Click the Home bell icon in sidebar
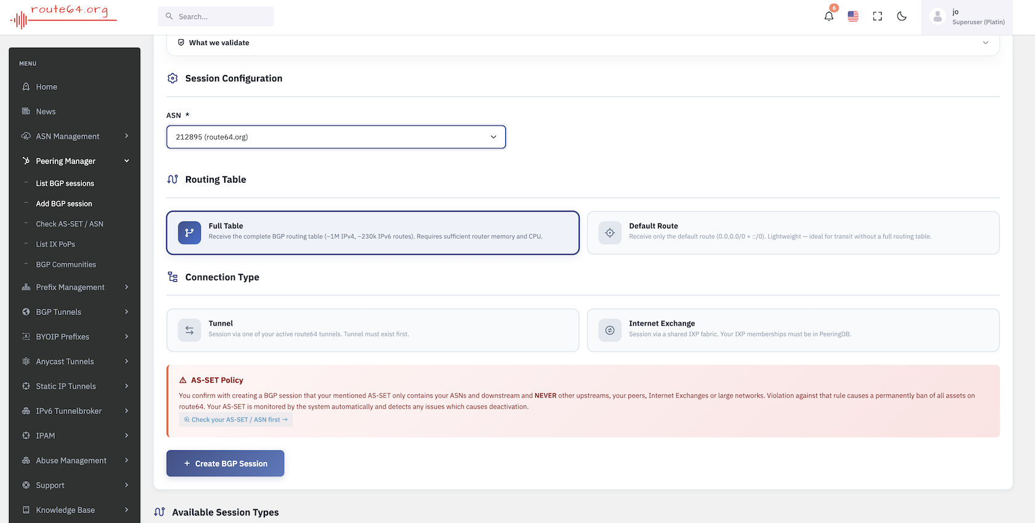Screen dimensions: 1035x523 [x=26, y=87]
